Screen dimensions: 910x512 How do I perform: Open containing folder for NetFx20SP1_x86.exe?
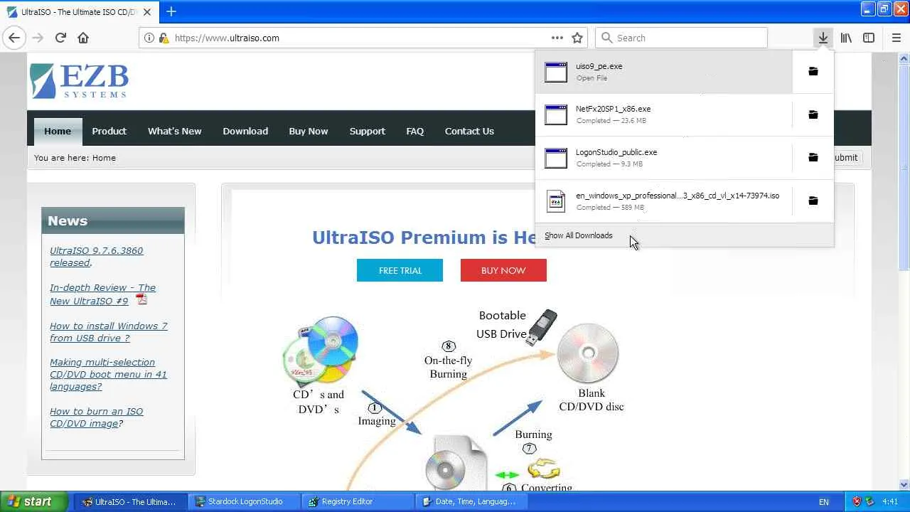click(x=813, y=114)
